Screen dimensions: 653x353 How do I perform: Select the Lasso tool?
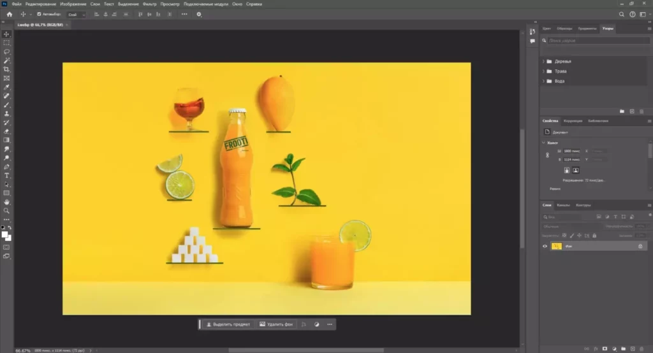[x=7, y=52]
